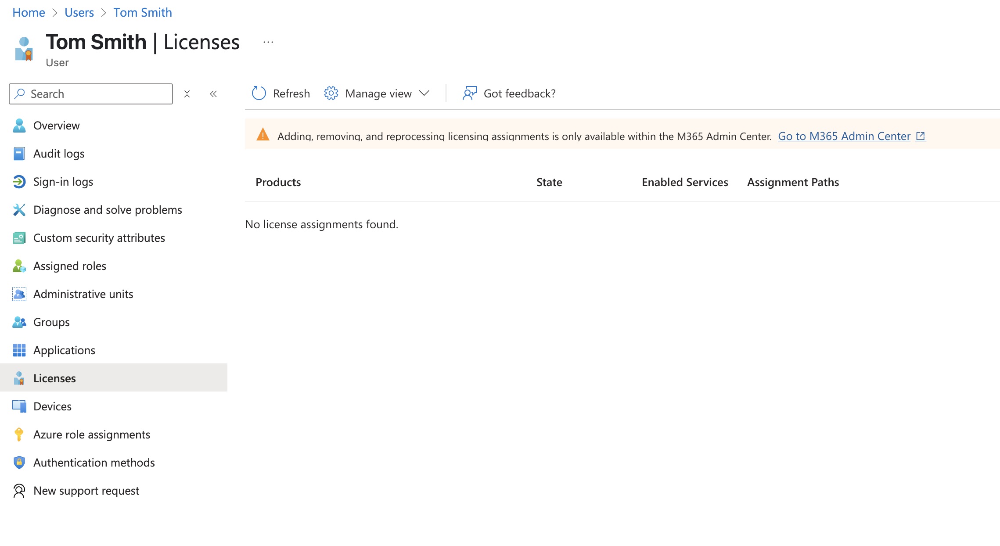Open New support request
Image resolution: width=1000 pixels, height=546 pixels.
(x=86, y=491)
